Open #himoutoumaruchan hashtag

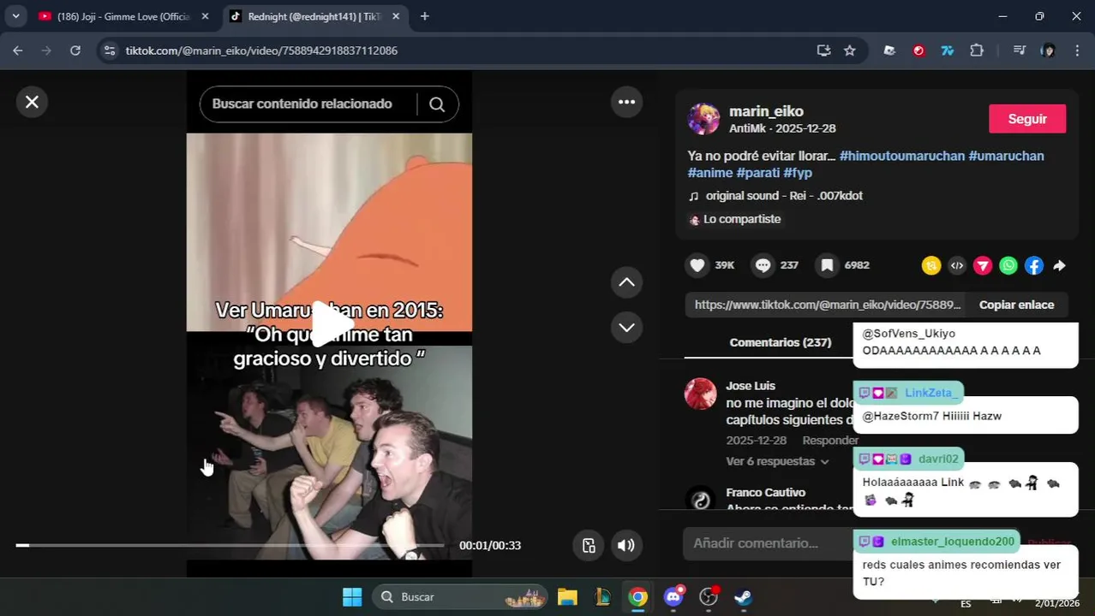(902, 156)
